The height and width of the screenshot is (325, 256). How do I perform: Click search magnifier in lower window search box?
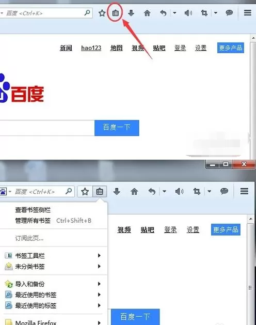[x=69, y=191]
